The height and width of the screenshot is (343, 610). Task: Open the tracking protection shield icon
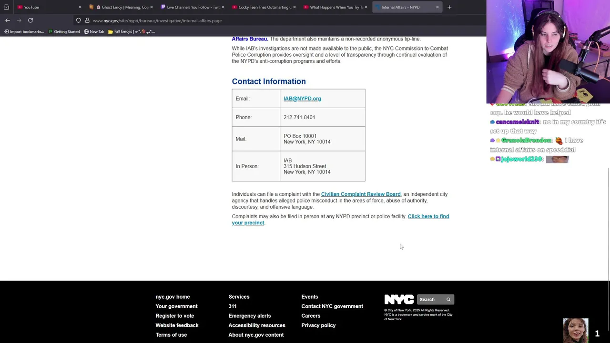tap(78, 20)
